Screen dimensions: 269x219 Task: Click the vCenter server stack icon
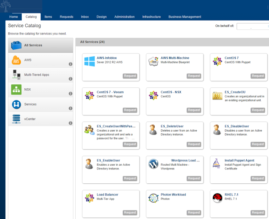16,119
